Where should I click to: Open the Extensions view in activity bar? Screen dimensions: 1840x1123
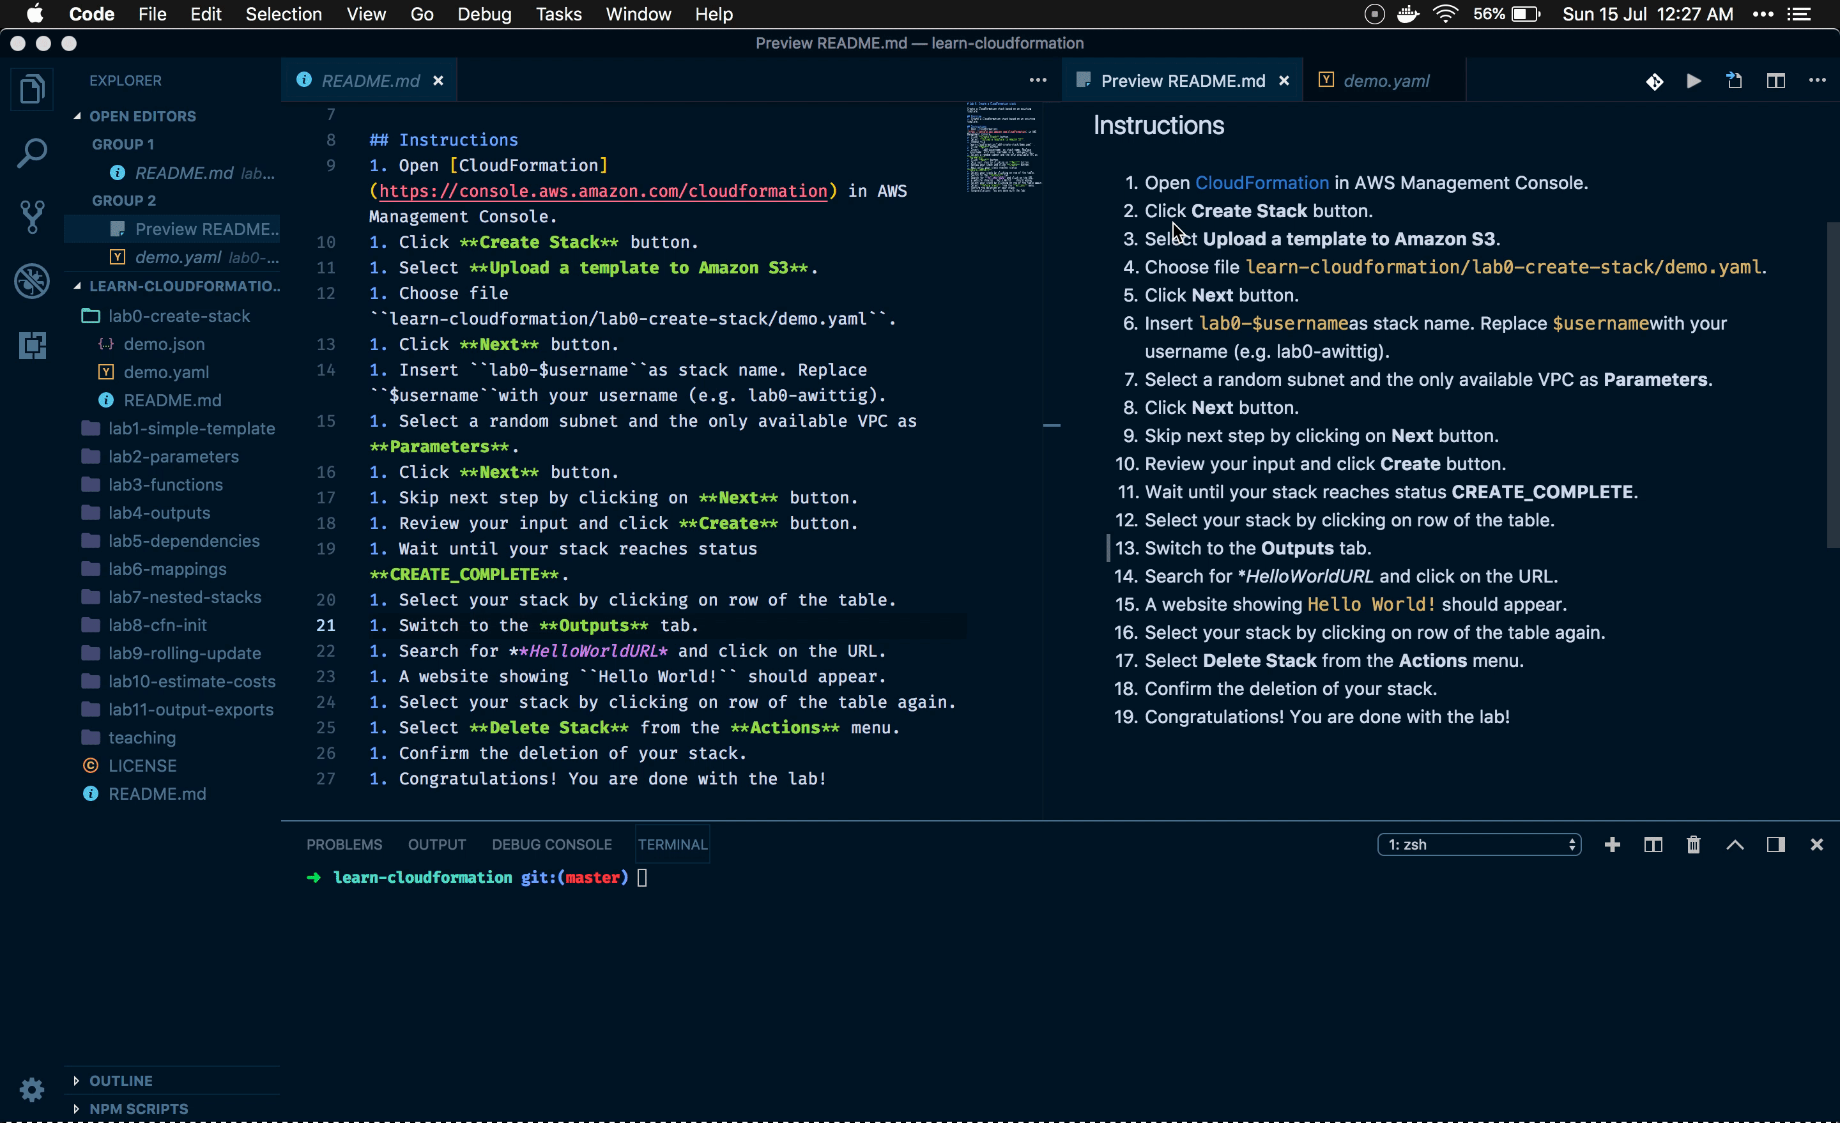point(31,345)
